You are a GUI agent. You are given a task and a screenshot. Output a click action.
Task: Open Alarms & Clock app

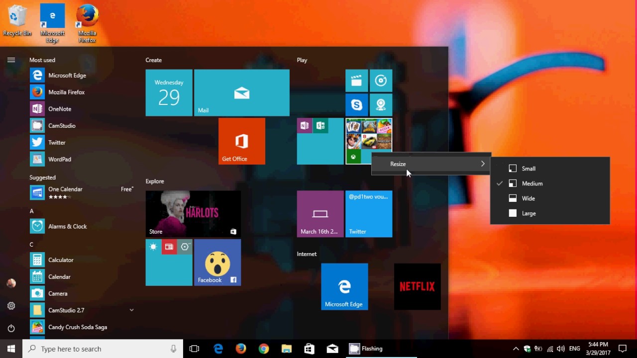point(82,226)
